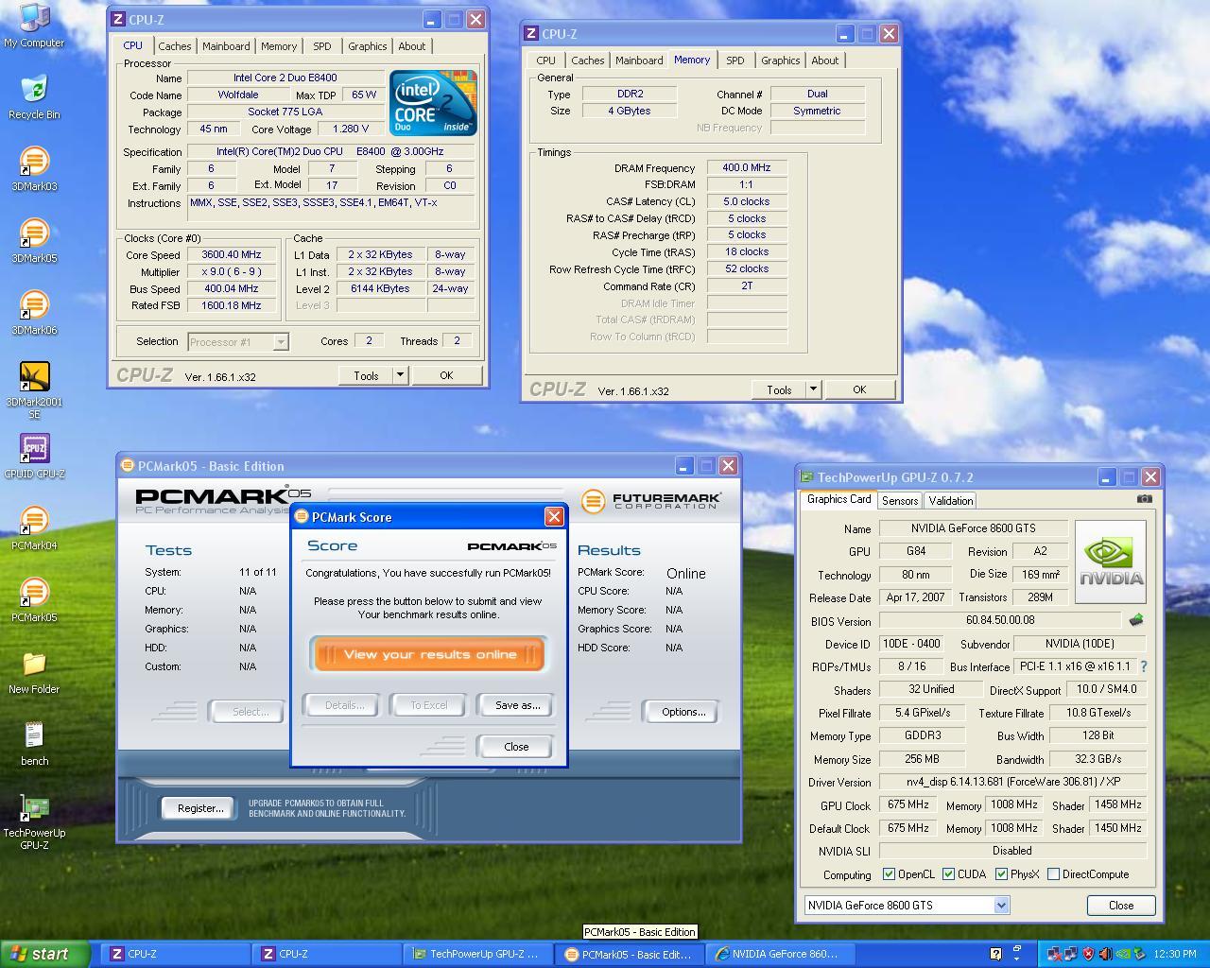1210x968 pixels.
Task: Open Graphics tab in CPU-Z Memory window
Action: tap(780, 60)
